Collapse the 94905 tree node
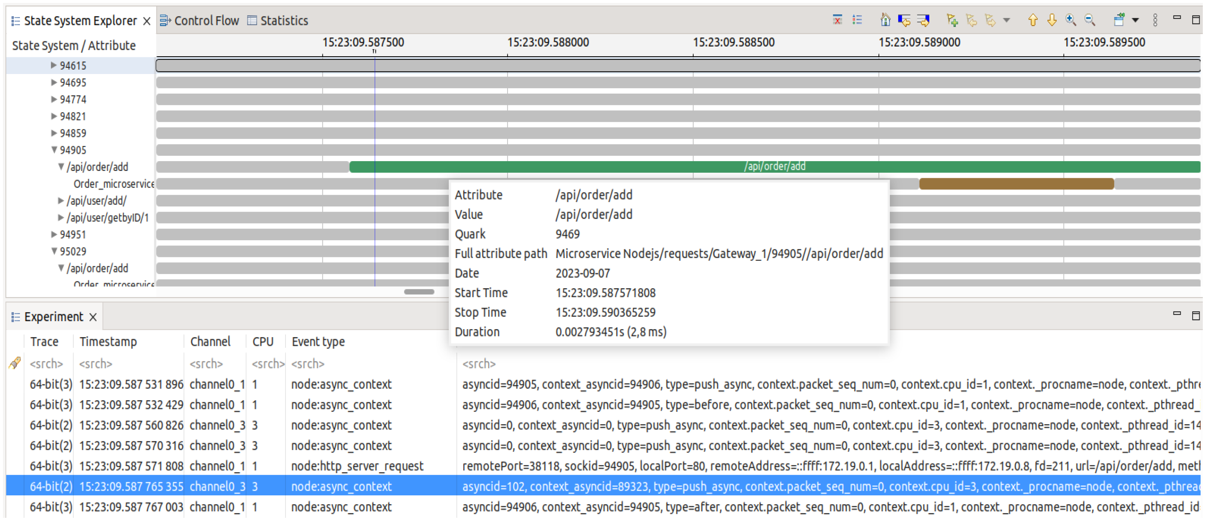 54,150
